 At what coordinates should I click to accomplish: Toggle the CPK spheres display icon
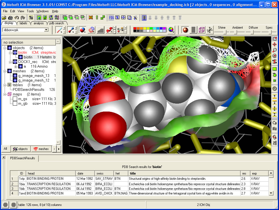pos(83,30)
